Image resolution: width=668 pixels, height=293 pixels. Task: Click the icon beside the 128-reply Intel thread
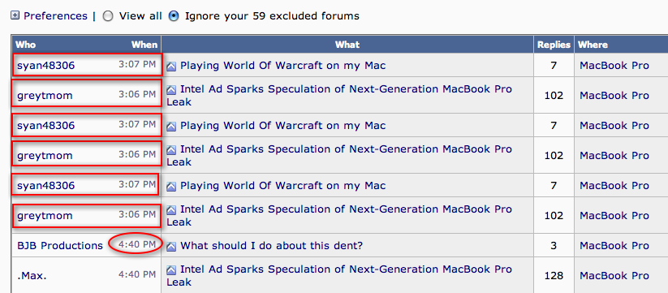click(x=171, y=269)
